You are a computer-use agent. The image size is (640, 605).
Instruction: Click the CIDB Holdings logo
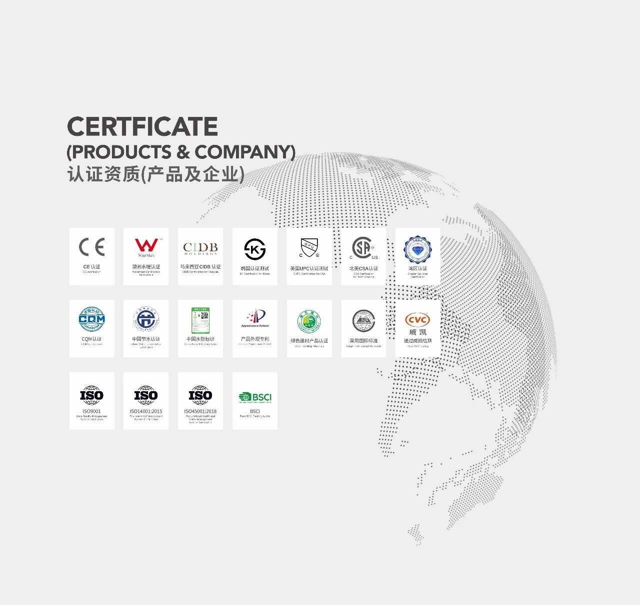click(x=200, y=248)
